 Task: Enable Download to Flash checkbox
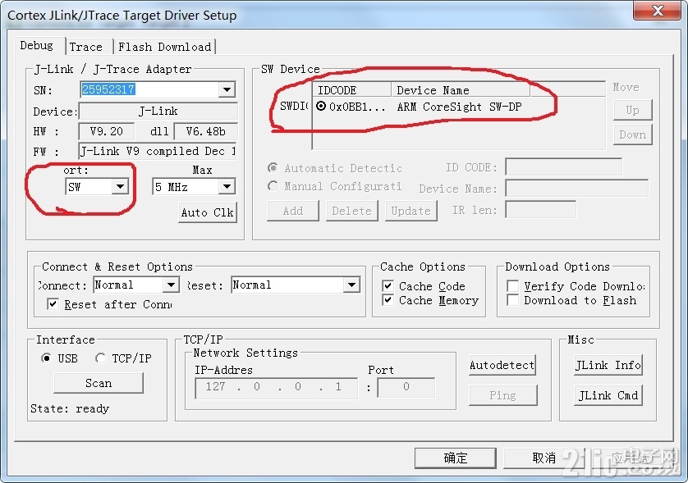pyautogui.click(x=513, y=300)
